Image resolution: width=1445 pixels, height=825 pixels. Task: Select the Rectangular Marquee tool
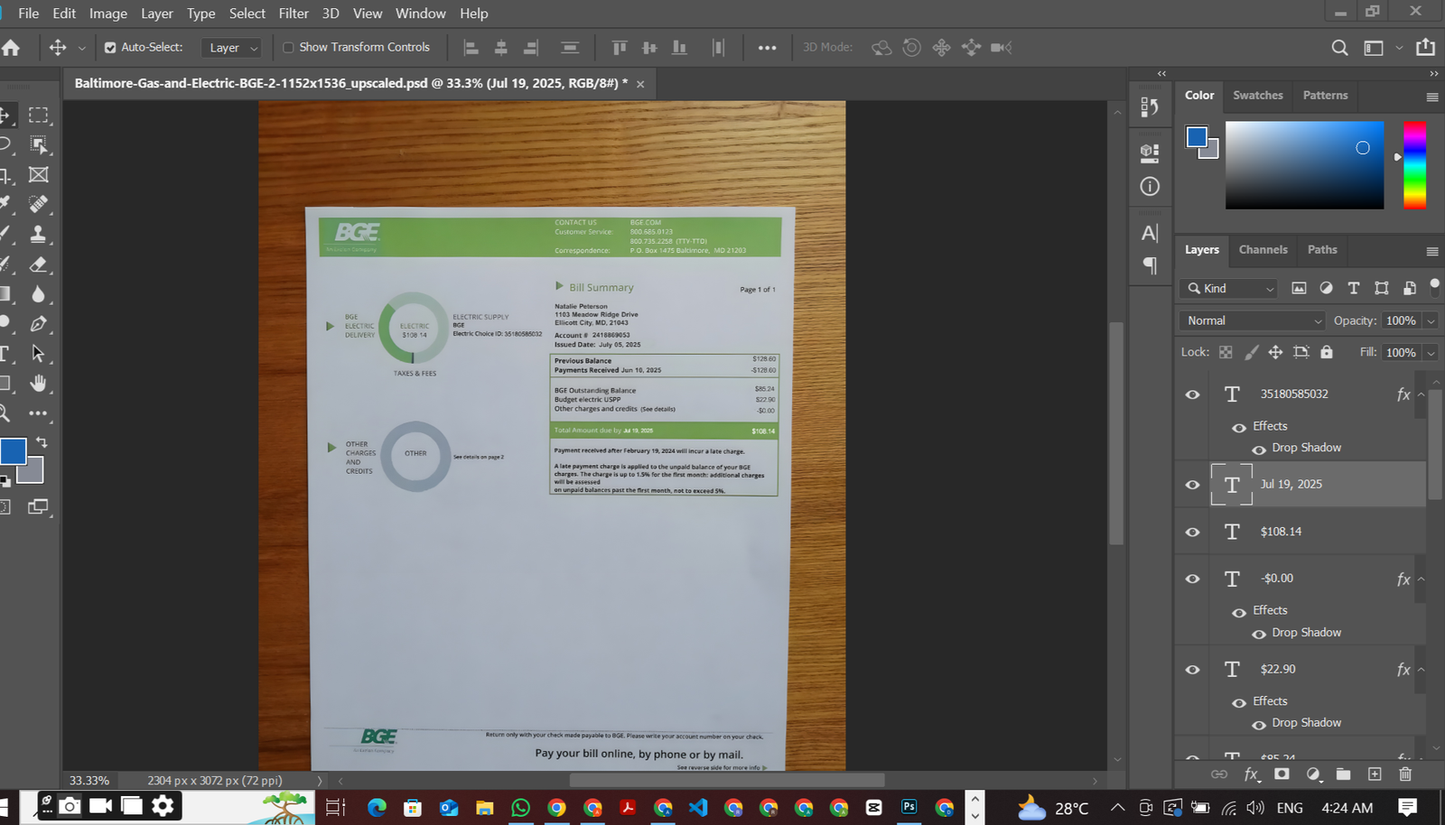click(x=38, y=115)
